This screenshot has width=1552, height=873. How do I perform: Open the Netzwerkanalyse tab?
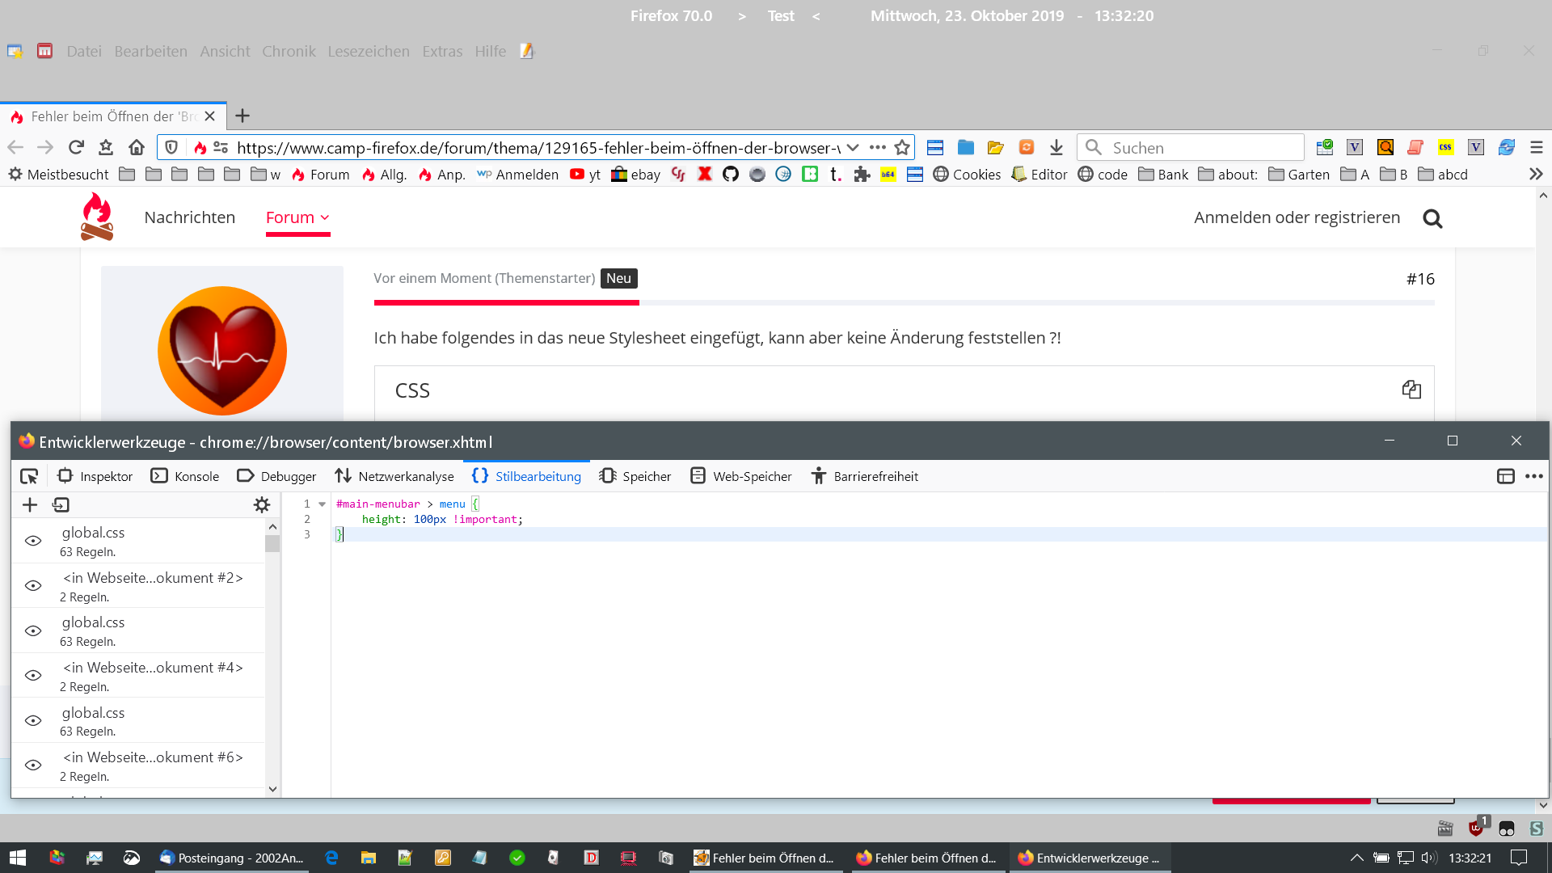[394, 476]
